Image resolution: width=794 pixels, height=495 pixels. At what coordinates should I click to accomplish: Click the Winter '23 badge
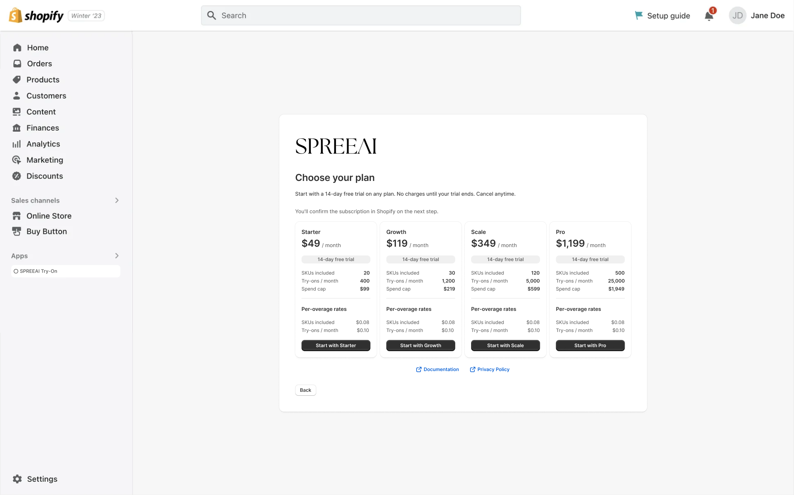pos(86,16)
